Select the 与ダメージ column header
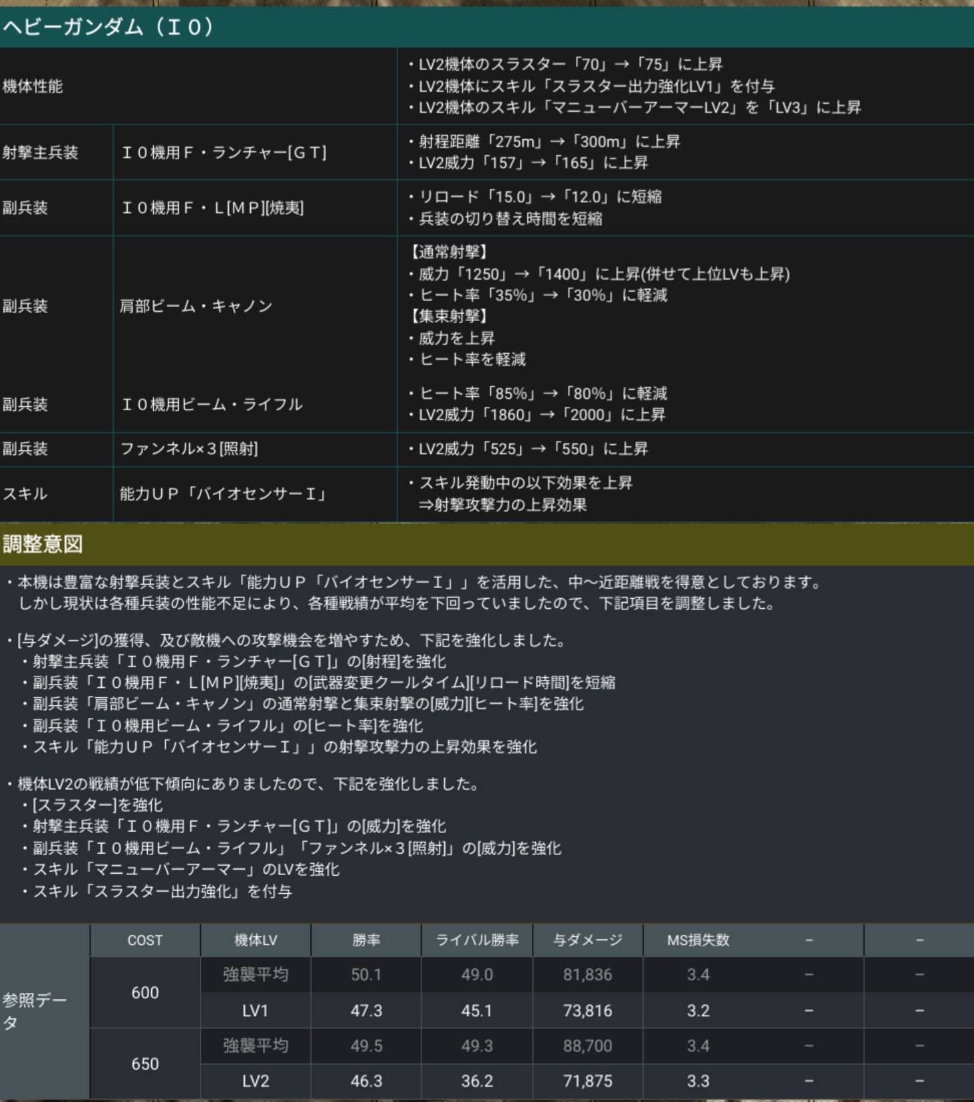 coord(587,941)
